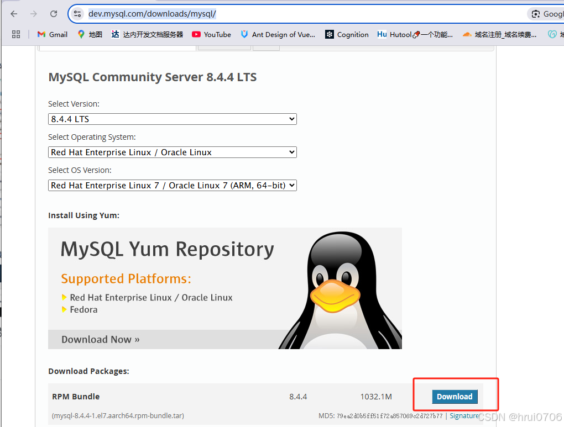Image resolution: width=564 pixels, height=427 pixels.
Task: Click the RPM Bundle package name
Action: (76, 397)
